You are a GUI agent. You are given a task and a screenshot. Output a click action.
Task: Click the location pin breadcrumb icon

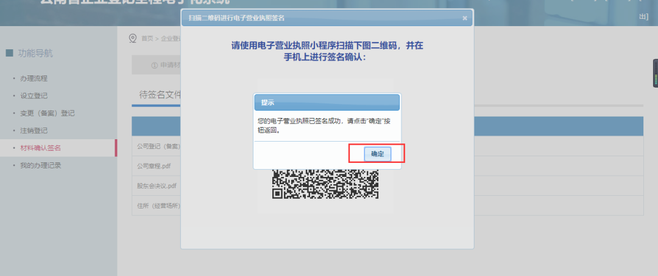(133, 38)
